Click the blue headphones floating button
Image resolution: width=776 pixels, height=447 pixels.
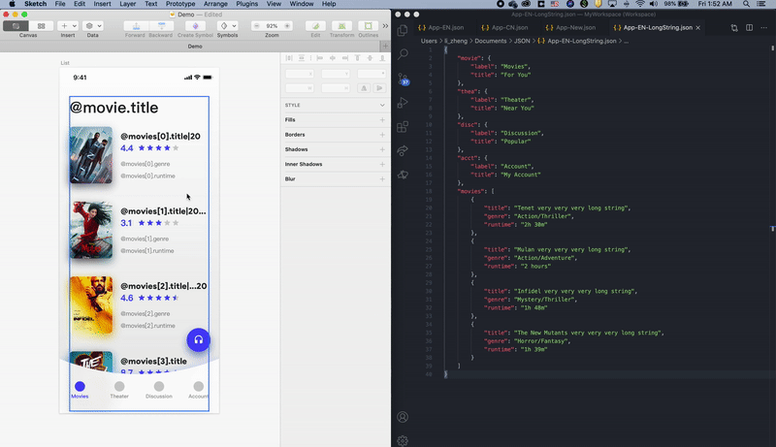199,340
